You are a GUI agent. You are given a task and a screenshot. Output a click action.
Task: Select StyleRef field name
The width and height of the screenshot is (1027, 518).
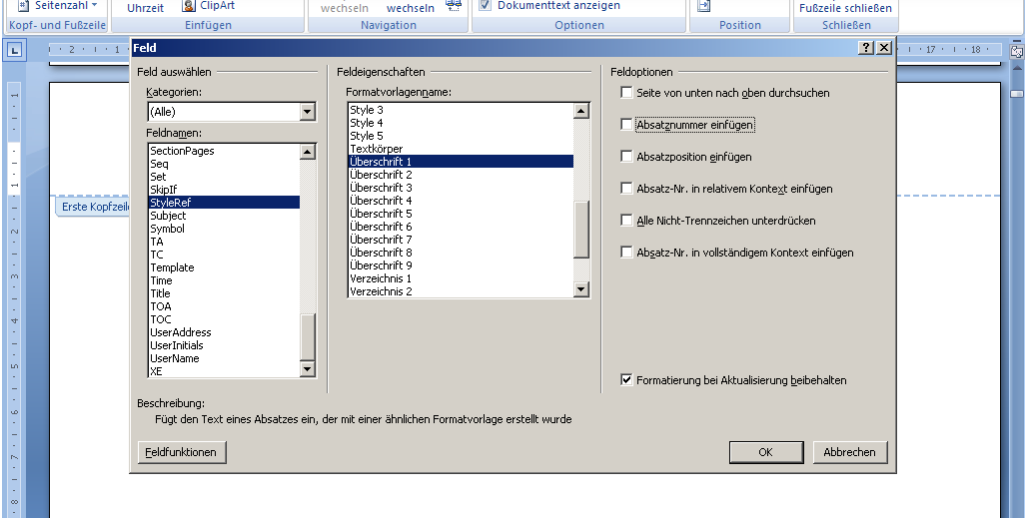224,203
